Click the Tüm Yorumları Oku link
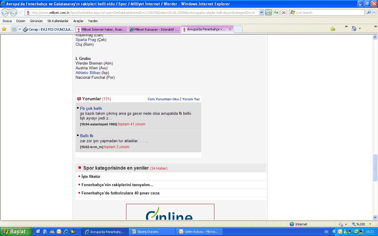This screenshot has height=236, width=378. coord(163,99)
